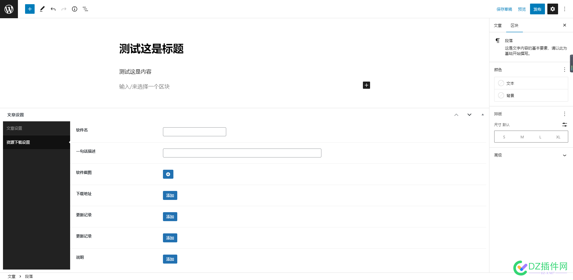Click the WordPress logo icon
Screen dimensions: 573x280
point(9,9)
